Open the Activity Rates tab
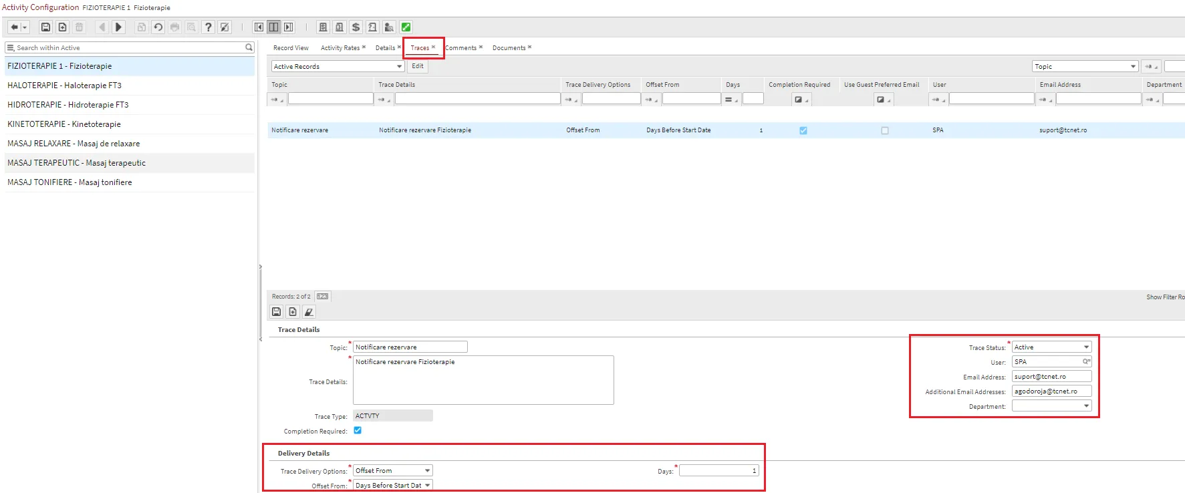The width and height of the screenshot is (1185, 493). [x=340, y=48]
